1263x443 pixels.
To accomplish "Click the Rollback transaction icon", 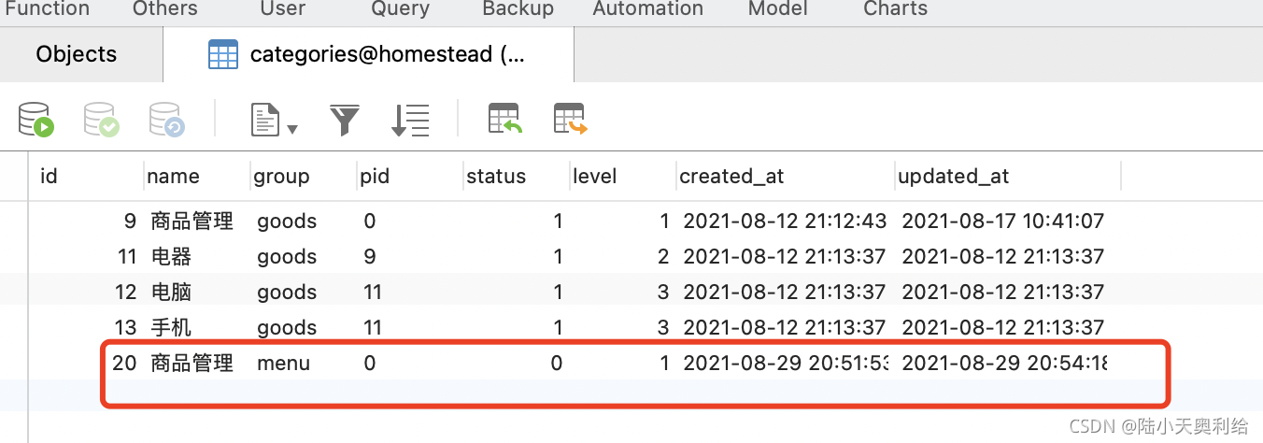I will 166,120.
